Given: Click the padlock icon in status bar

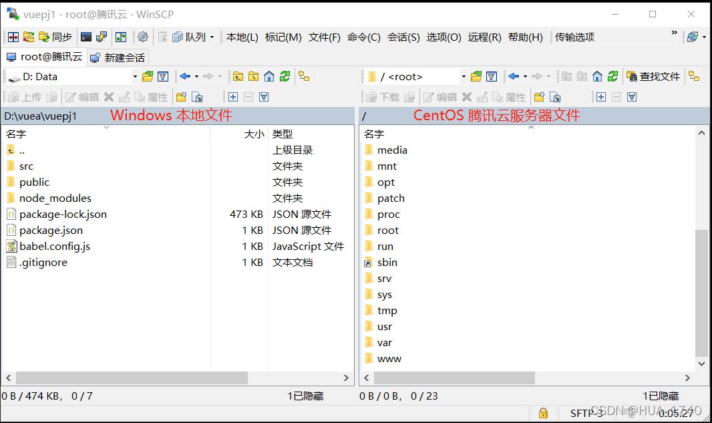Looking at the screenshot, I should [x=544, y=413].
